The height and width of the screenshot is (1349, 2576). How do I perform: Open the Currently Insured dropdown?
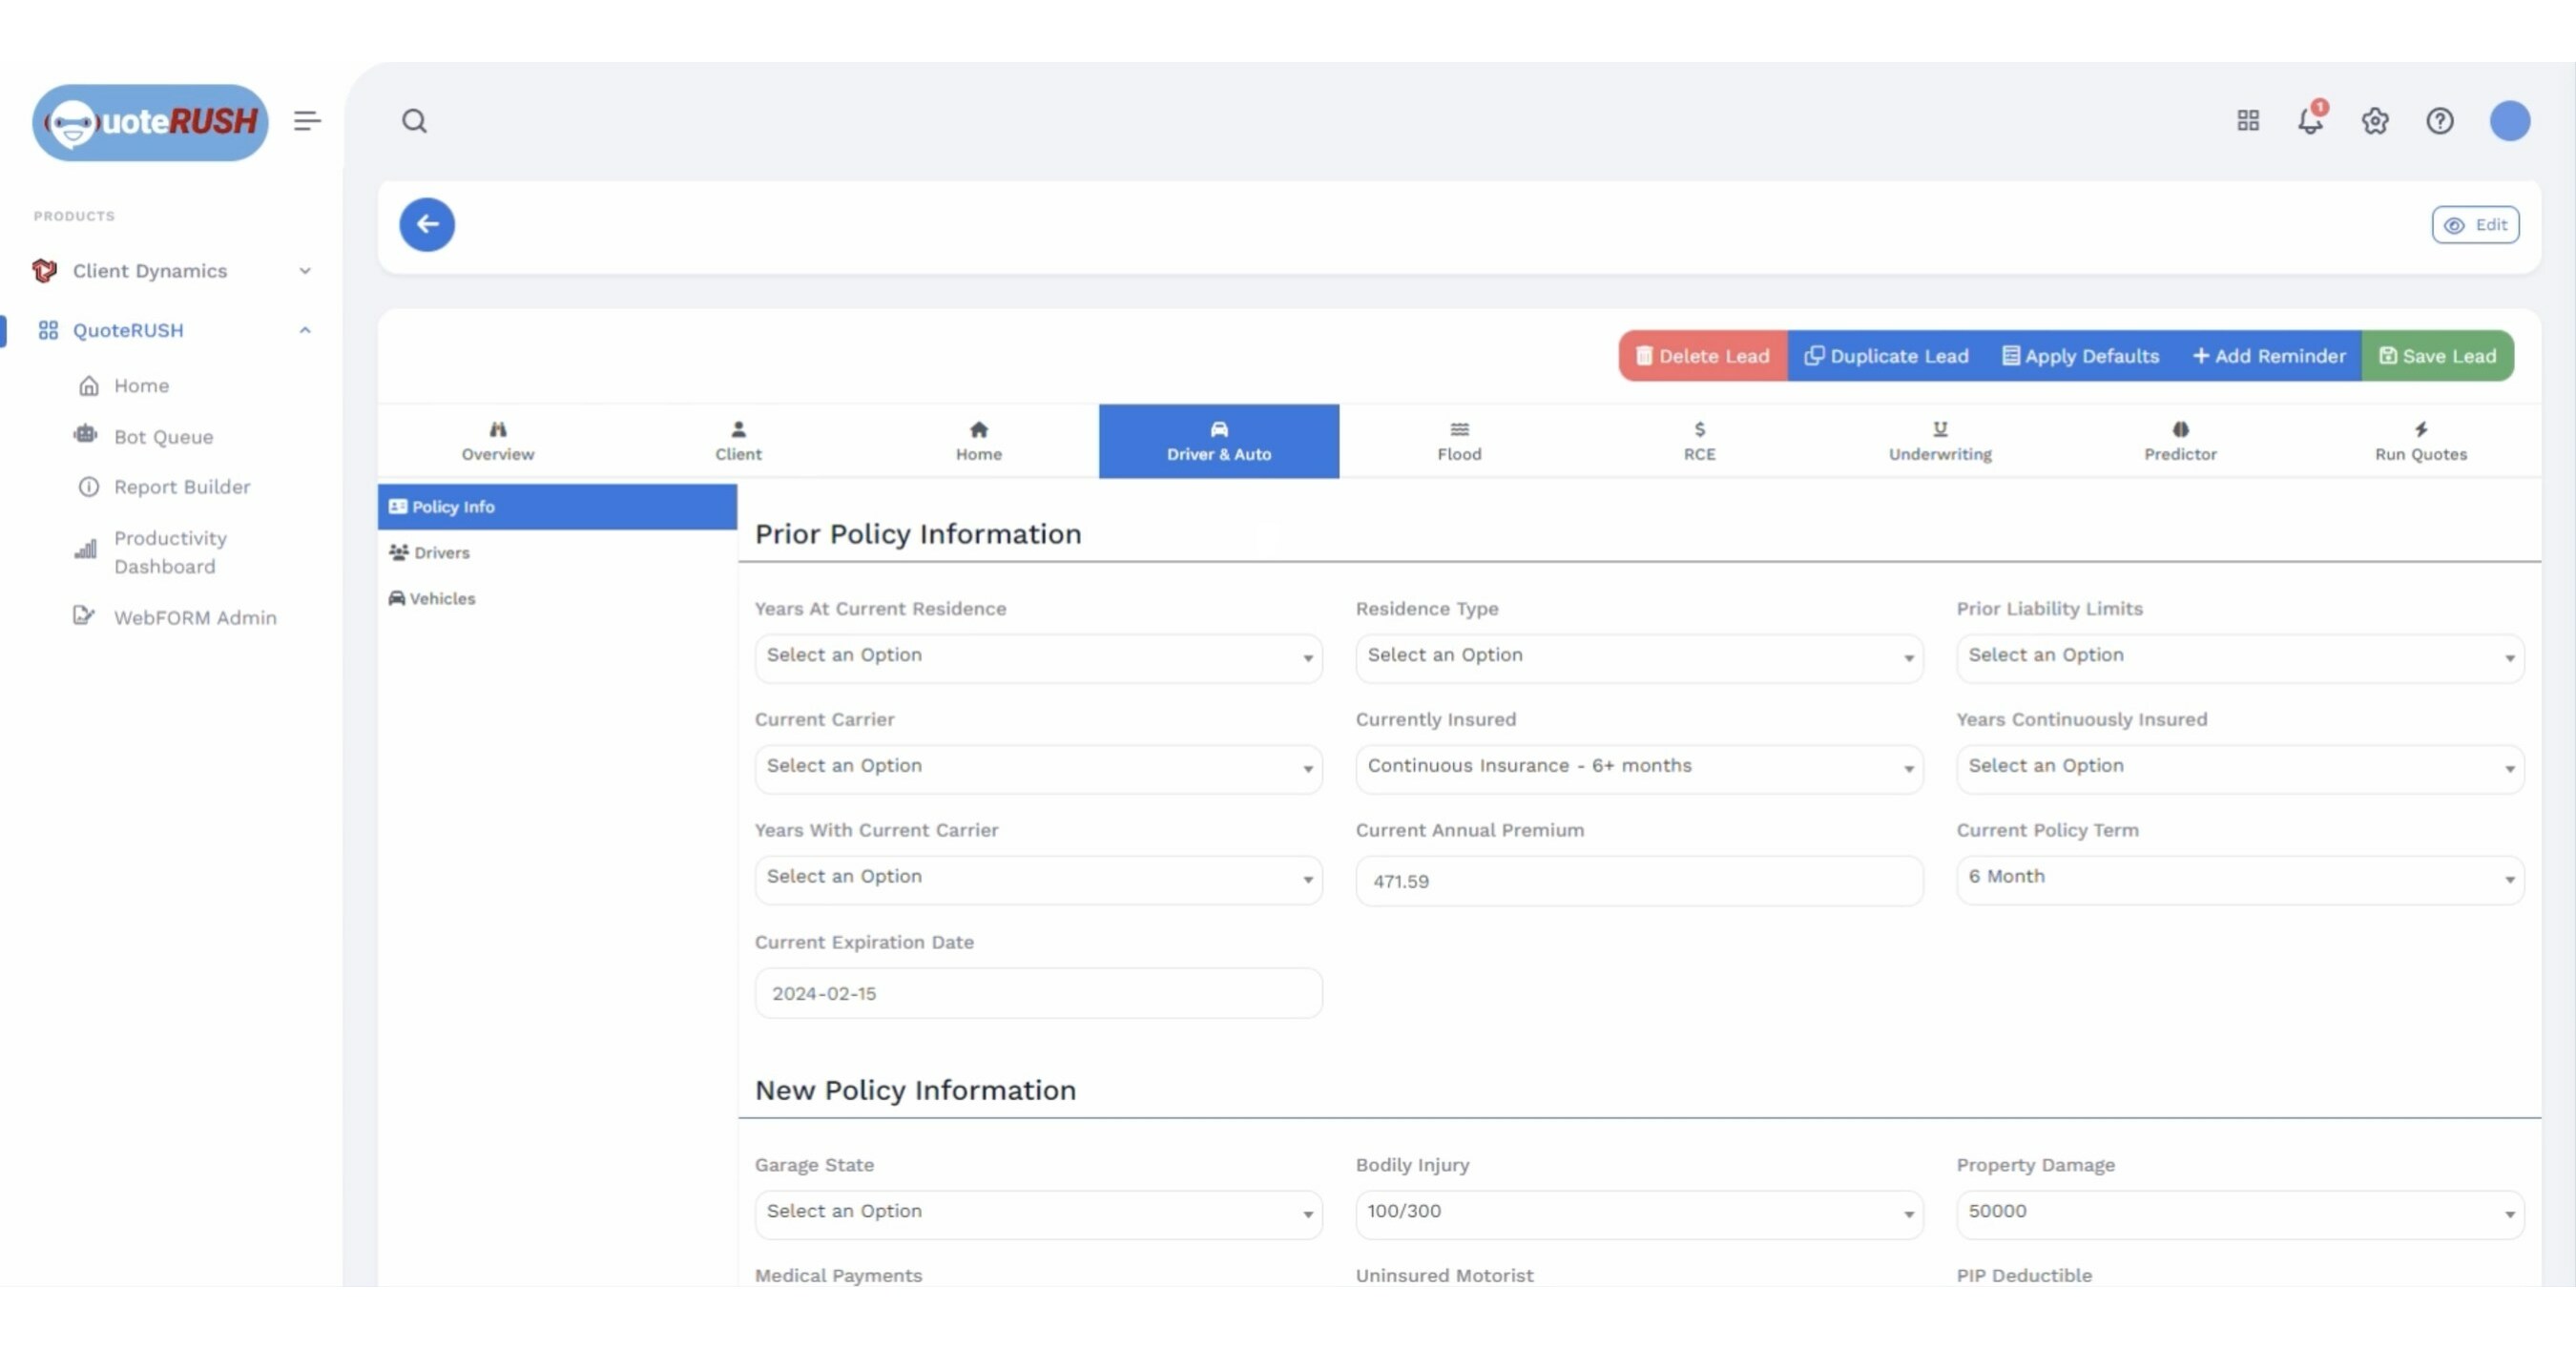click(1637, 767)
